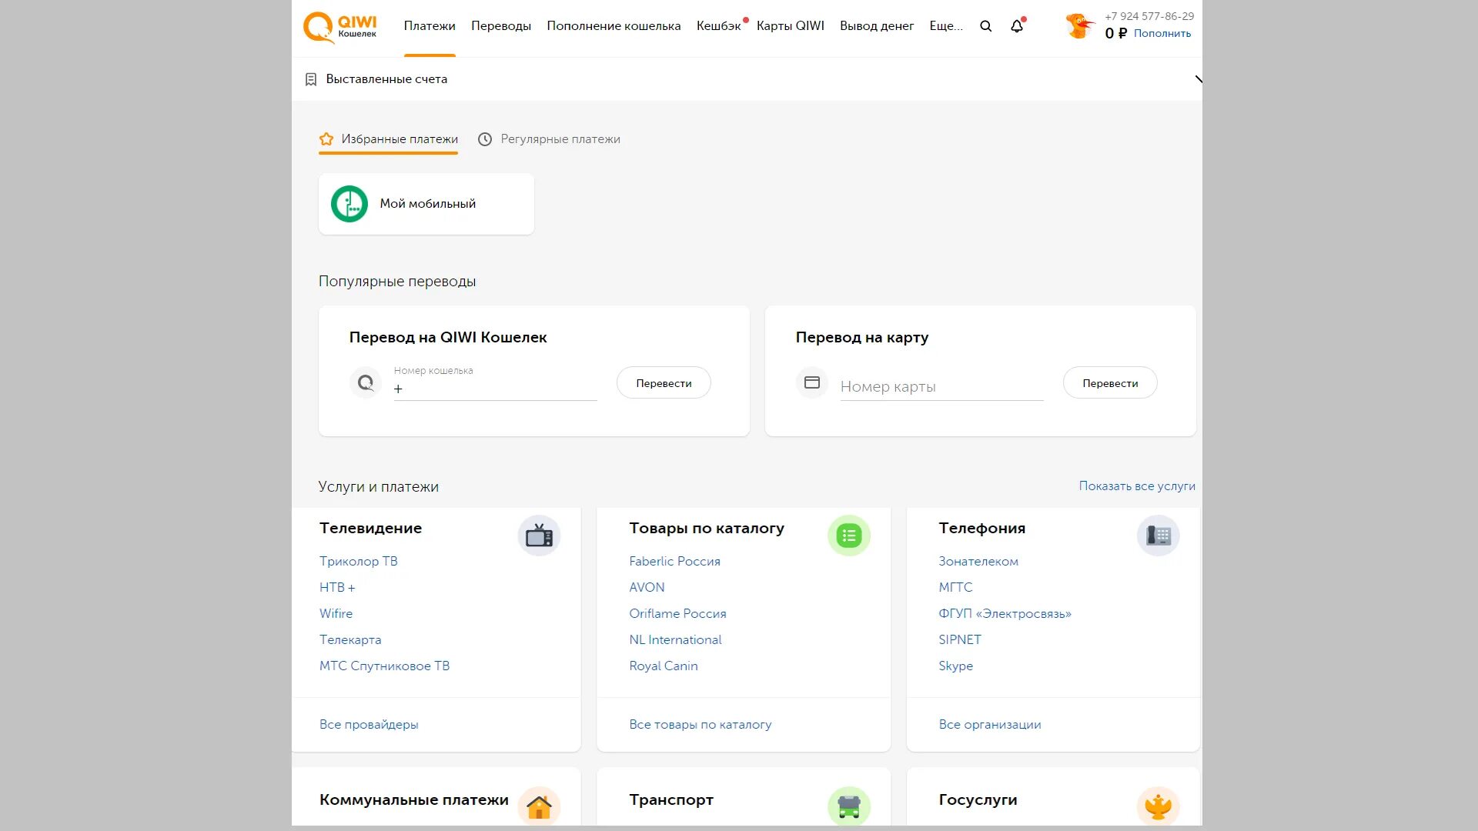
Task: Click the Телефония phone icon
Action: [x=1158, y=536]
